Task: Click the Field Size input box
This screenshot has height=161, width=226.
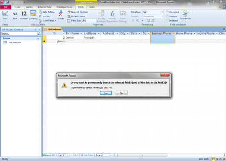Action: (x=89, y=21)
